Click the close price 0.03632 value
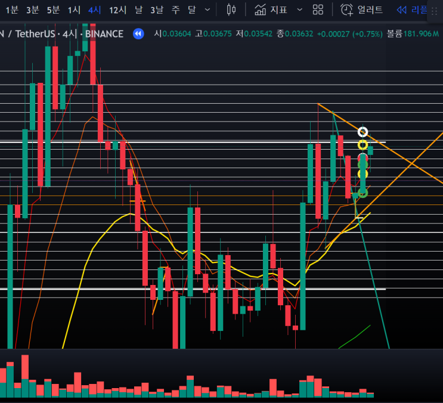443x403 pixels. [299, 34]
